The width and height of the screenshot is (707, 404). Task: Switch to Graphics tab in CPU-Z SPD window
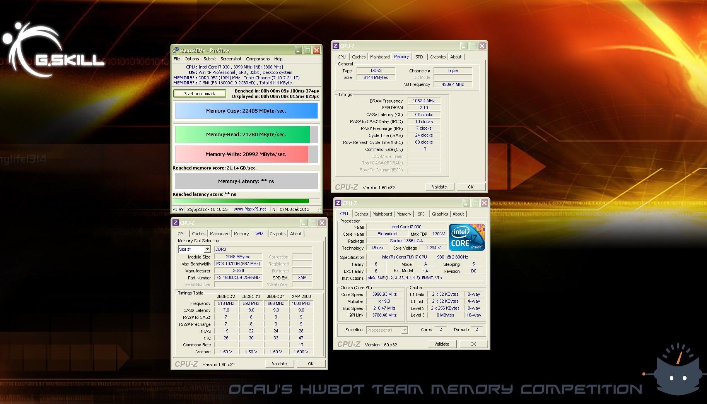(277, 234)
